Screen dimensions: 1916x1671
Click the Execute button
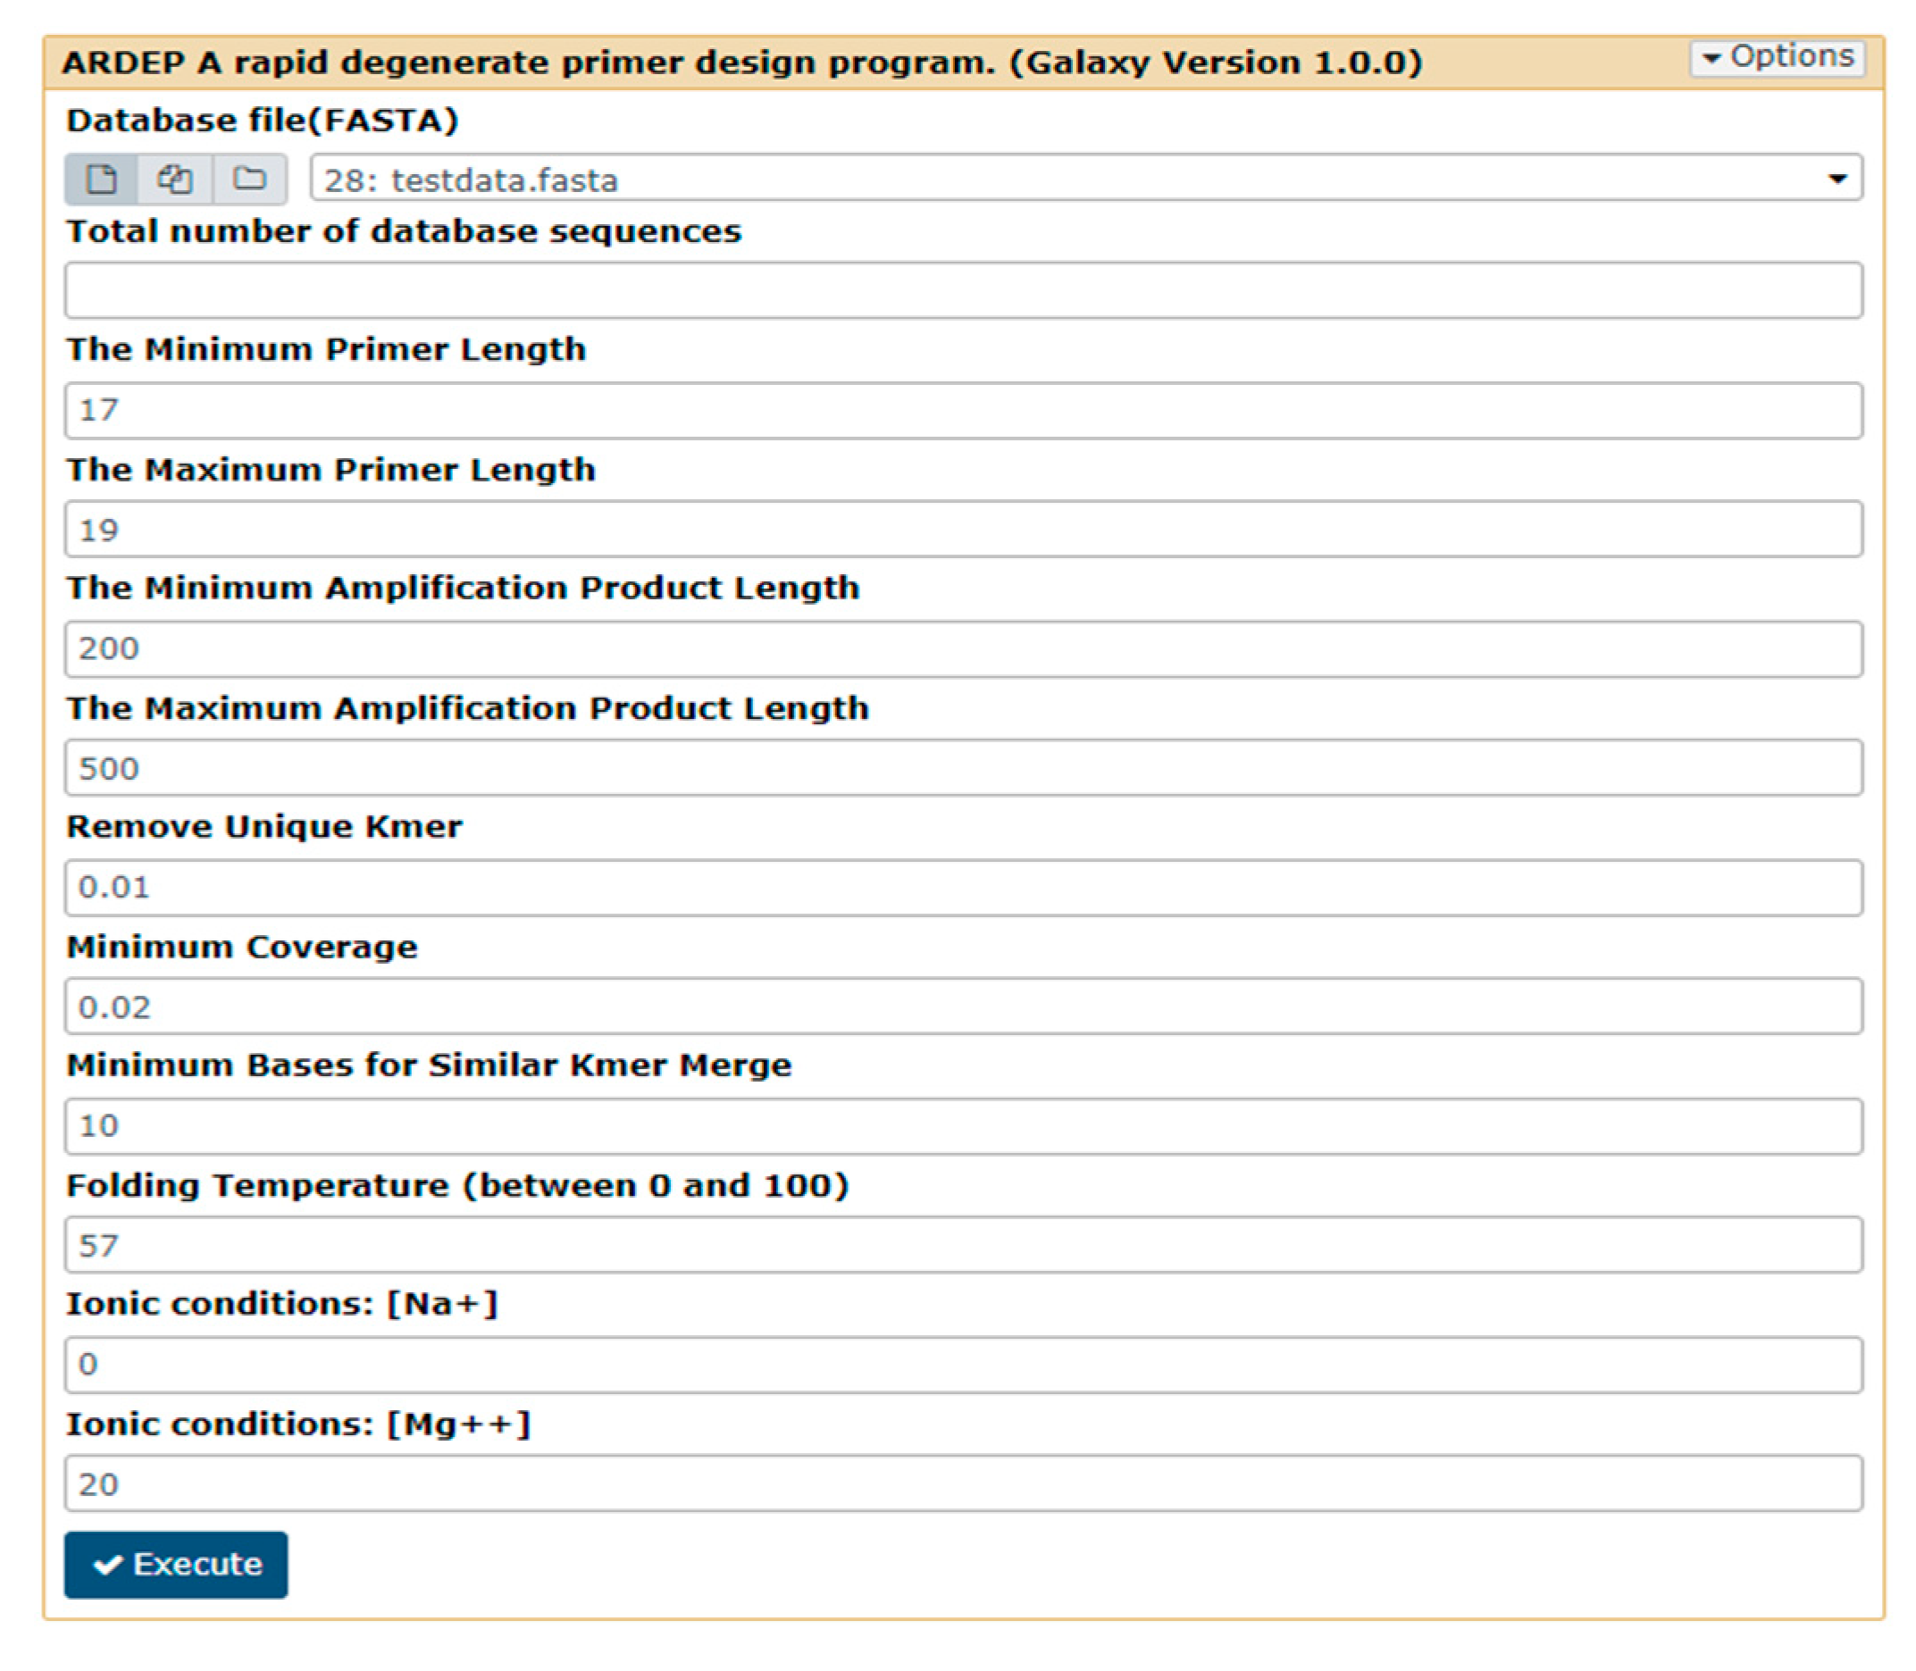(x=176, y=1564)
